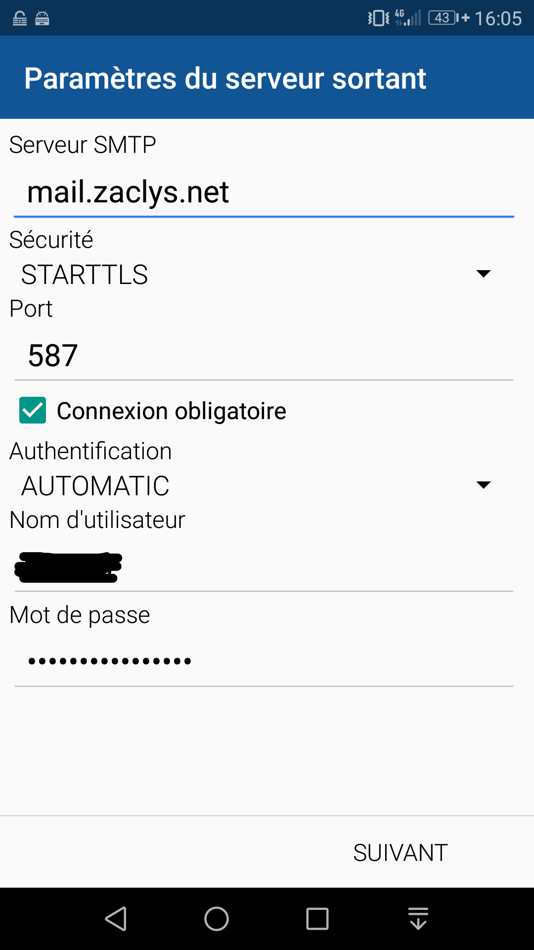Tap the vibrate mode status icon
Viewport: 534px width, 950px height.
pyautogui.click(x=378, y=18)
